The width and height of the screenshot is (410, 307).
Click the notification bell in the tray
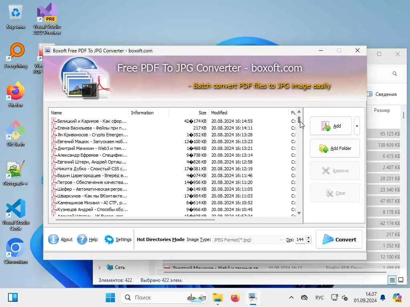coord(383,297)
